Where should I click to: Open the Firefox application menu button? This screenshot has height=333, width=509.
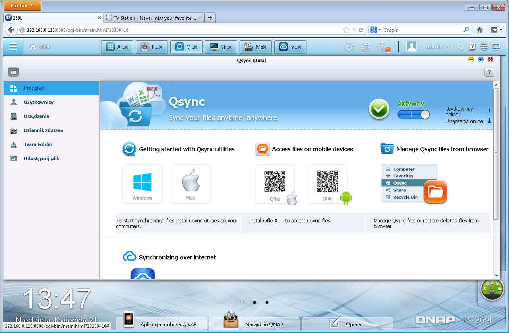coord(23,6)
